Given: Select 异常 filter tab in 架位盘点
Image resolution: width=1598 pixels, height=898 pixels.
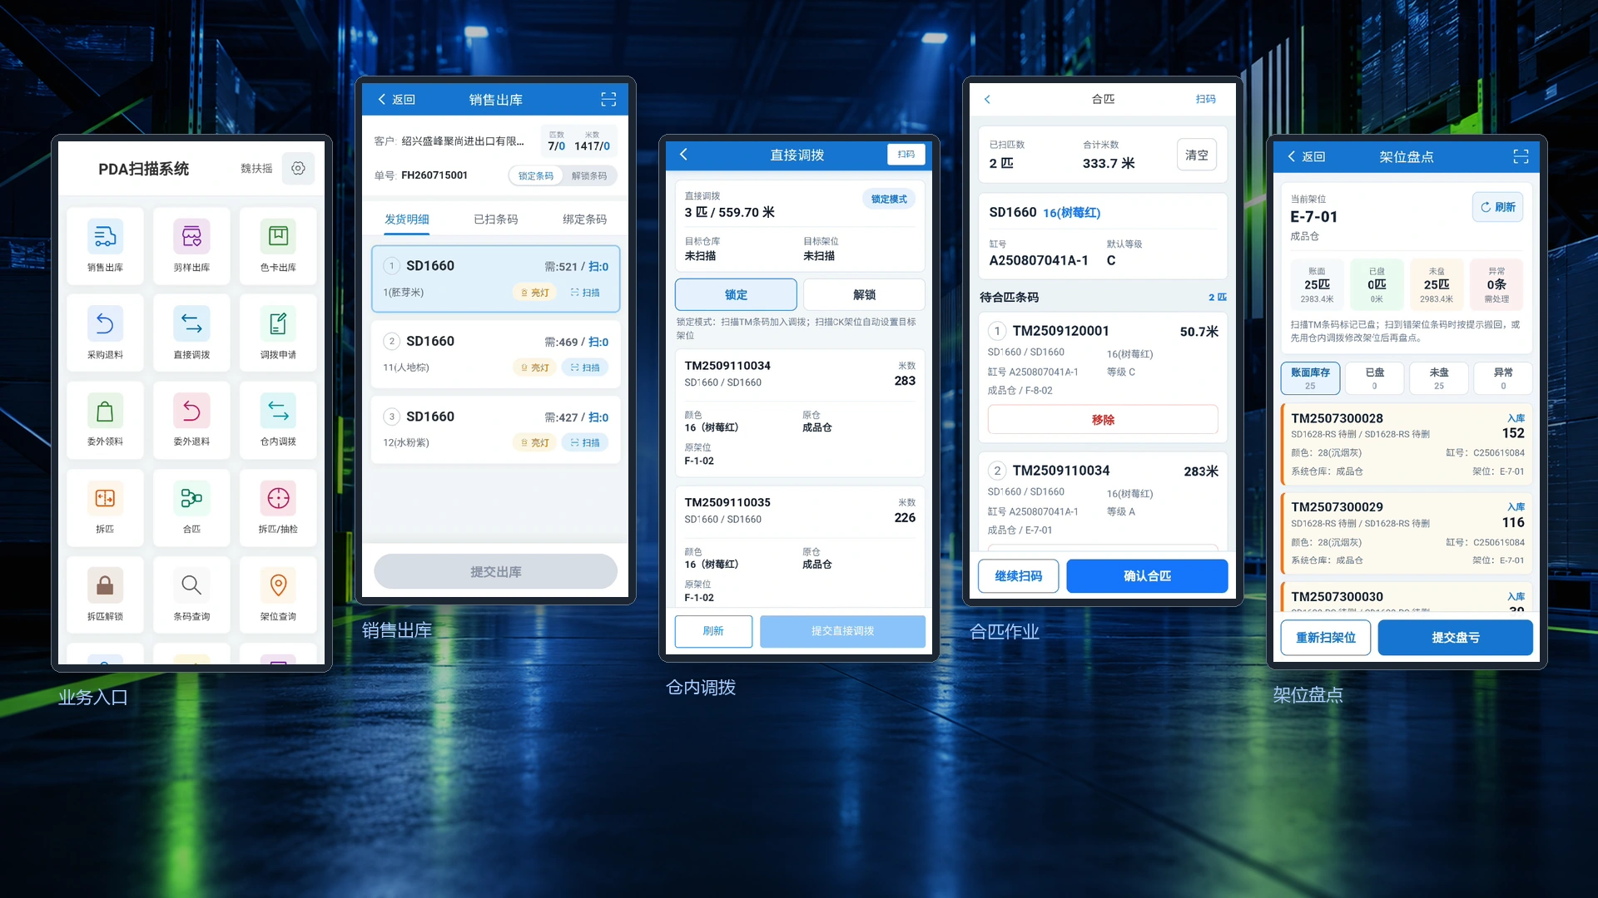Looking at the screenshot, I should (1503, 378).
